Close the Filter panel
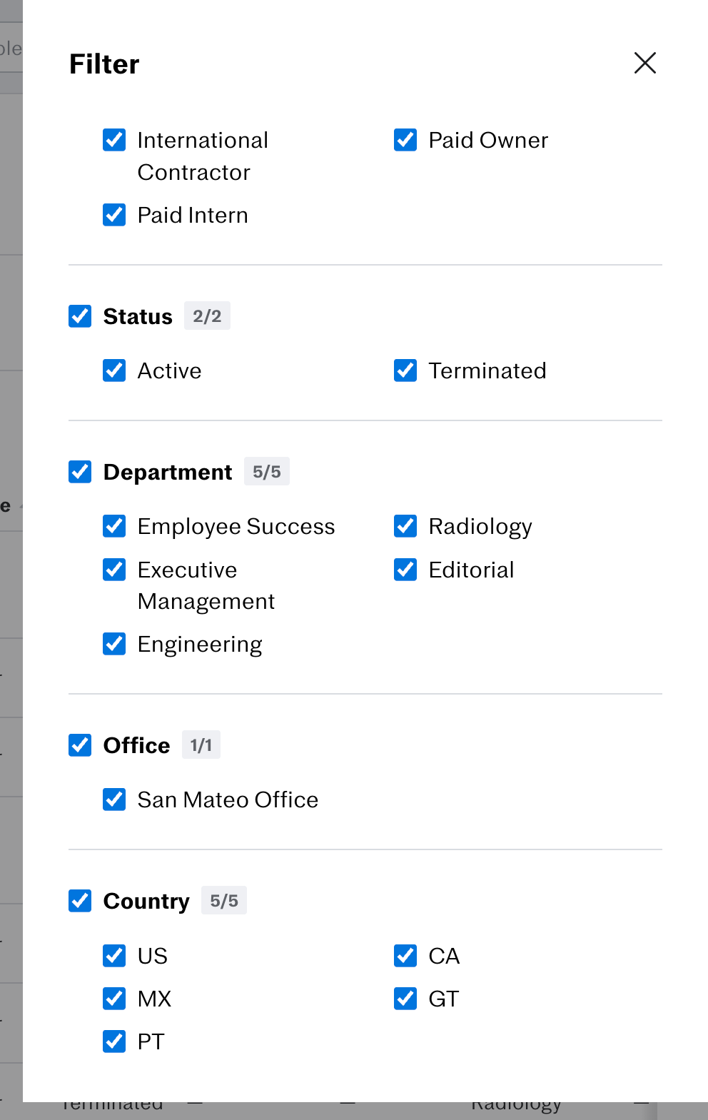The image size is (708, 1120). tap(644, 63)
